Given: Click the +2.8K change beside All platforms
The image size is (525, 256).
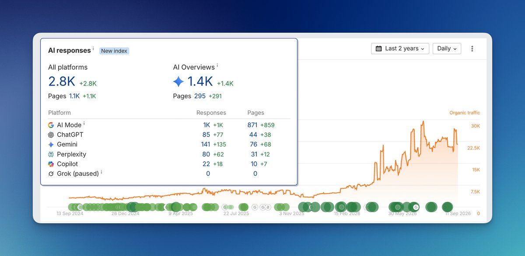Looking at the screenshot, I should 88,83.
